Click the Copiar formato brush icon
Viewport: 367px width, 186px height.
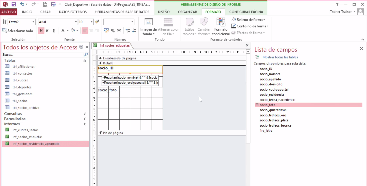[x=97, y=21]
